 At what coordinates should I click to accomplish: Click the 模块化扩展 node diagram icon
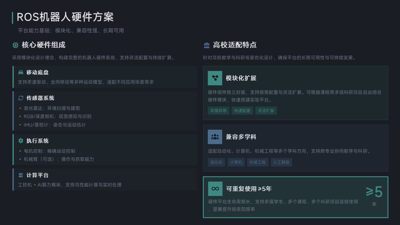point(215,78)
